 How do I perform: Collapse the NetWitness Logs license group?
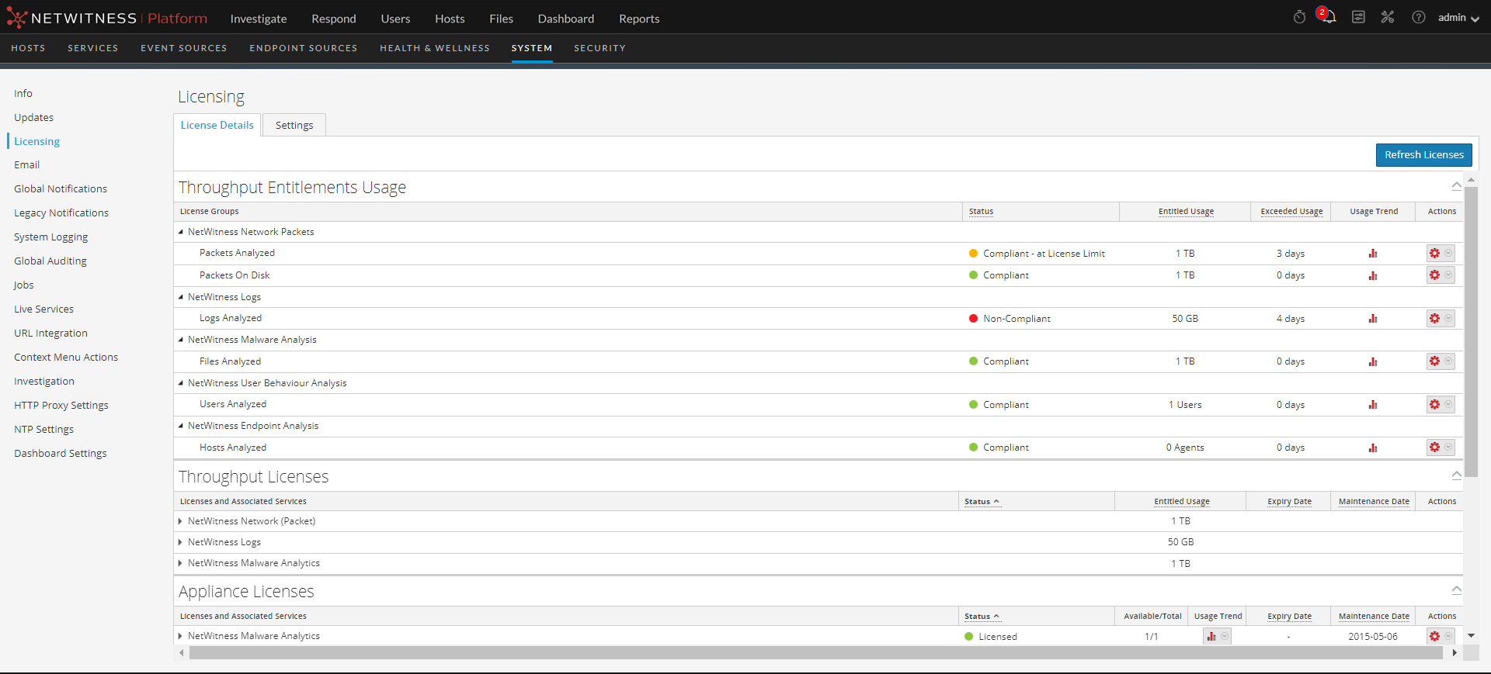point(181,297)
